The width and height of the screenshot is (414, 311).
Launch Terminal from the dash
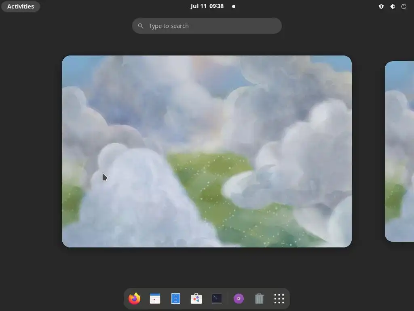pyautogui.click(x=217, y=298)
